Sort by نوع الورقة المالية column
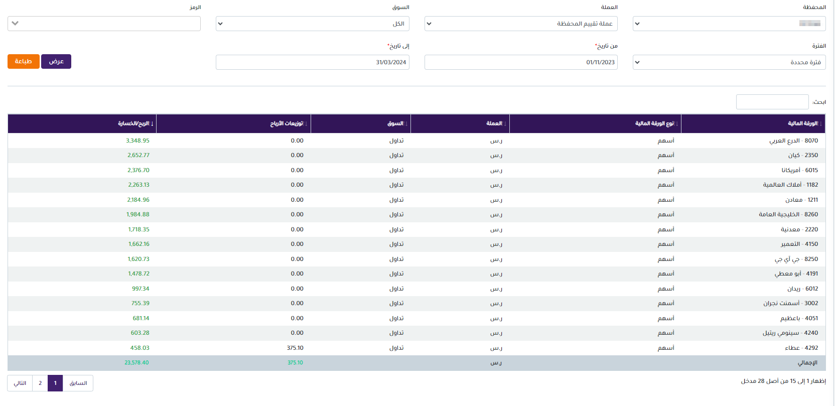The width and height of the screenshot is (835, 406). click(654, 123)
